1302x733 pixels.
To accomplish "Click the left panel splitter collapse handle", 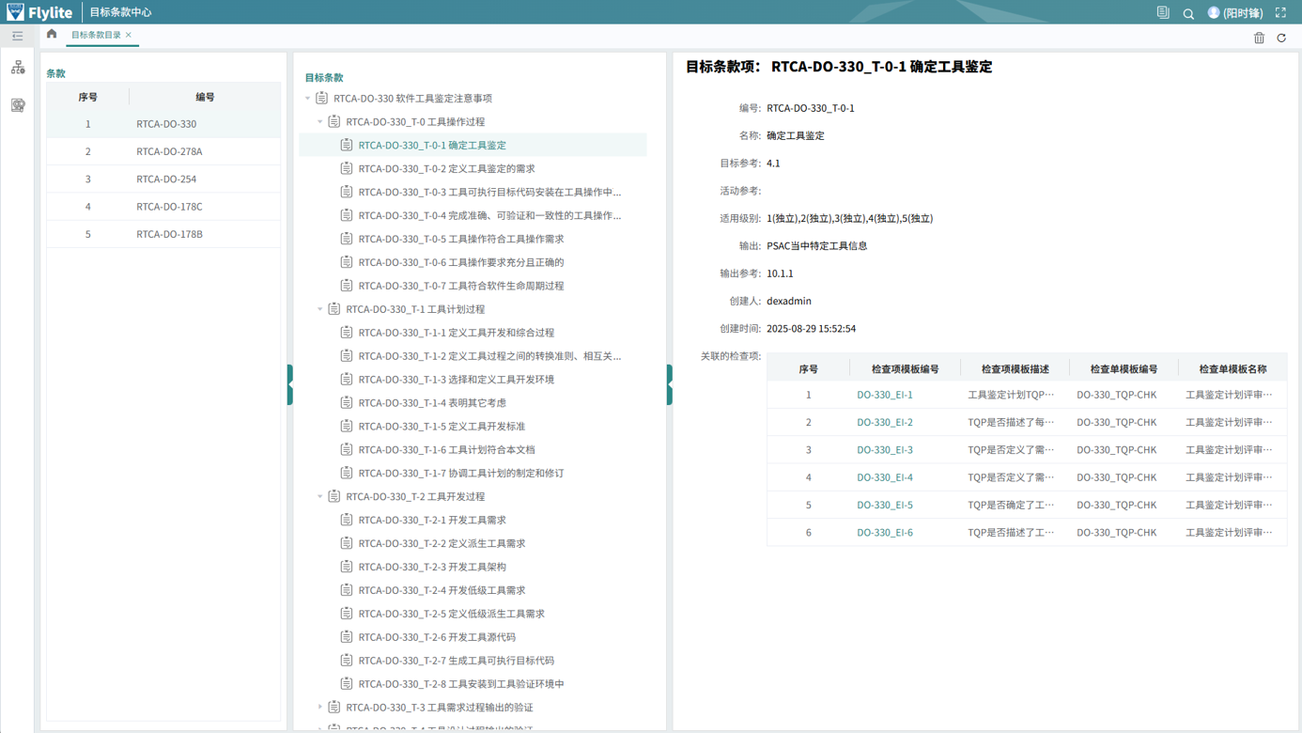I will pyautogui.click(x=290, y=384).
